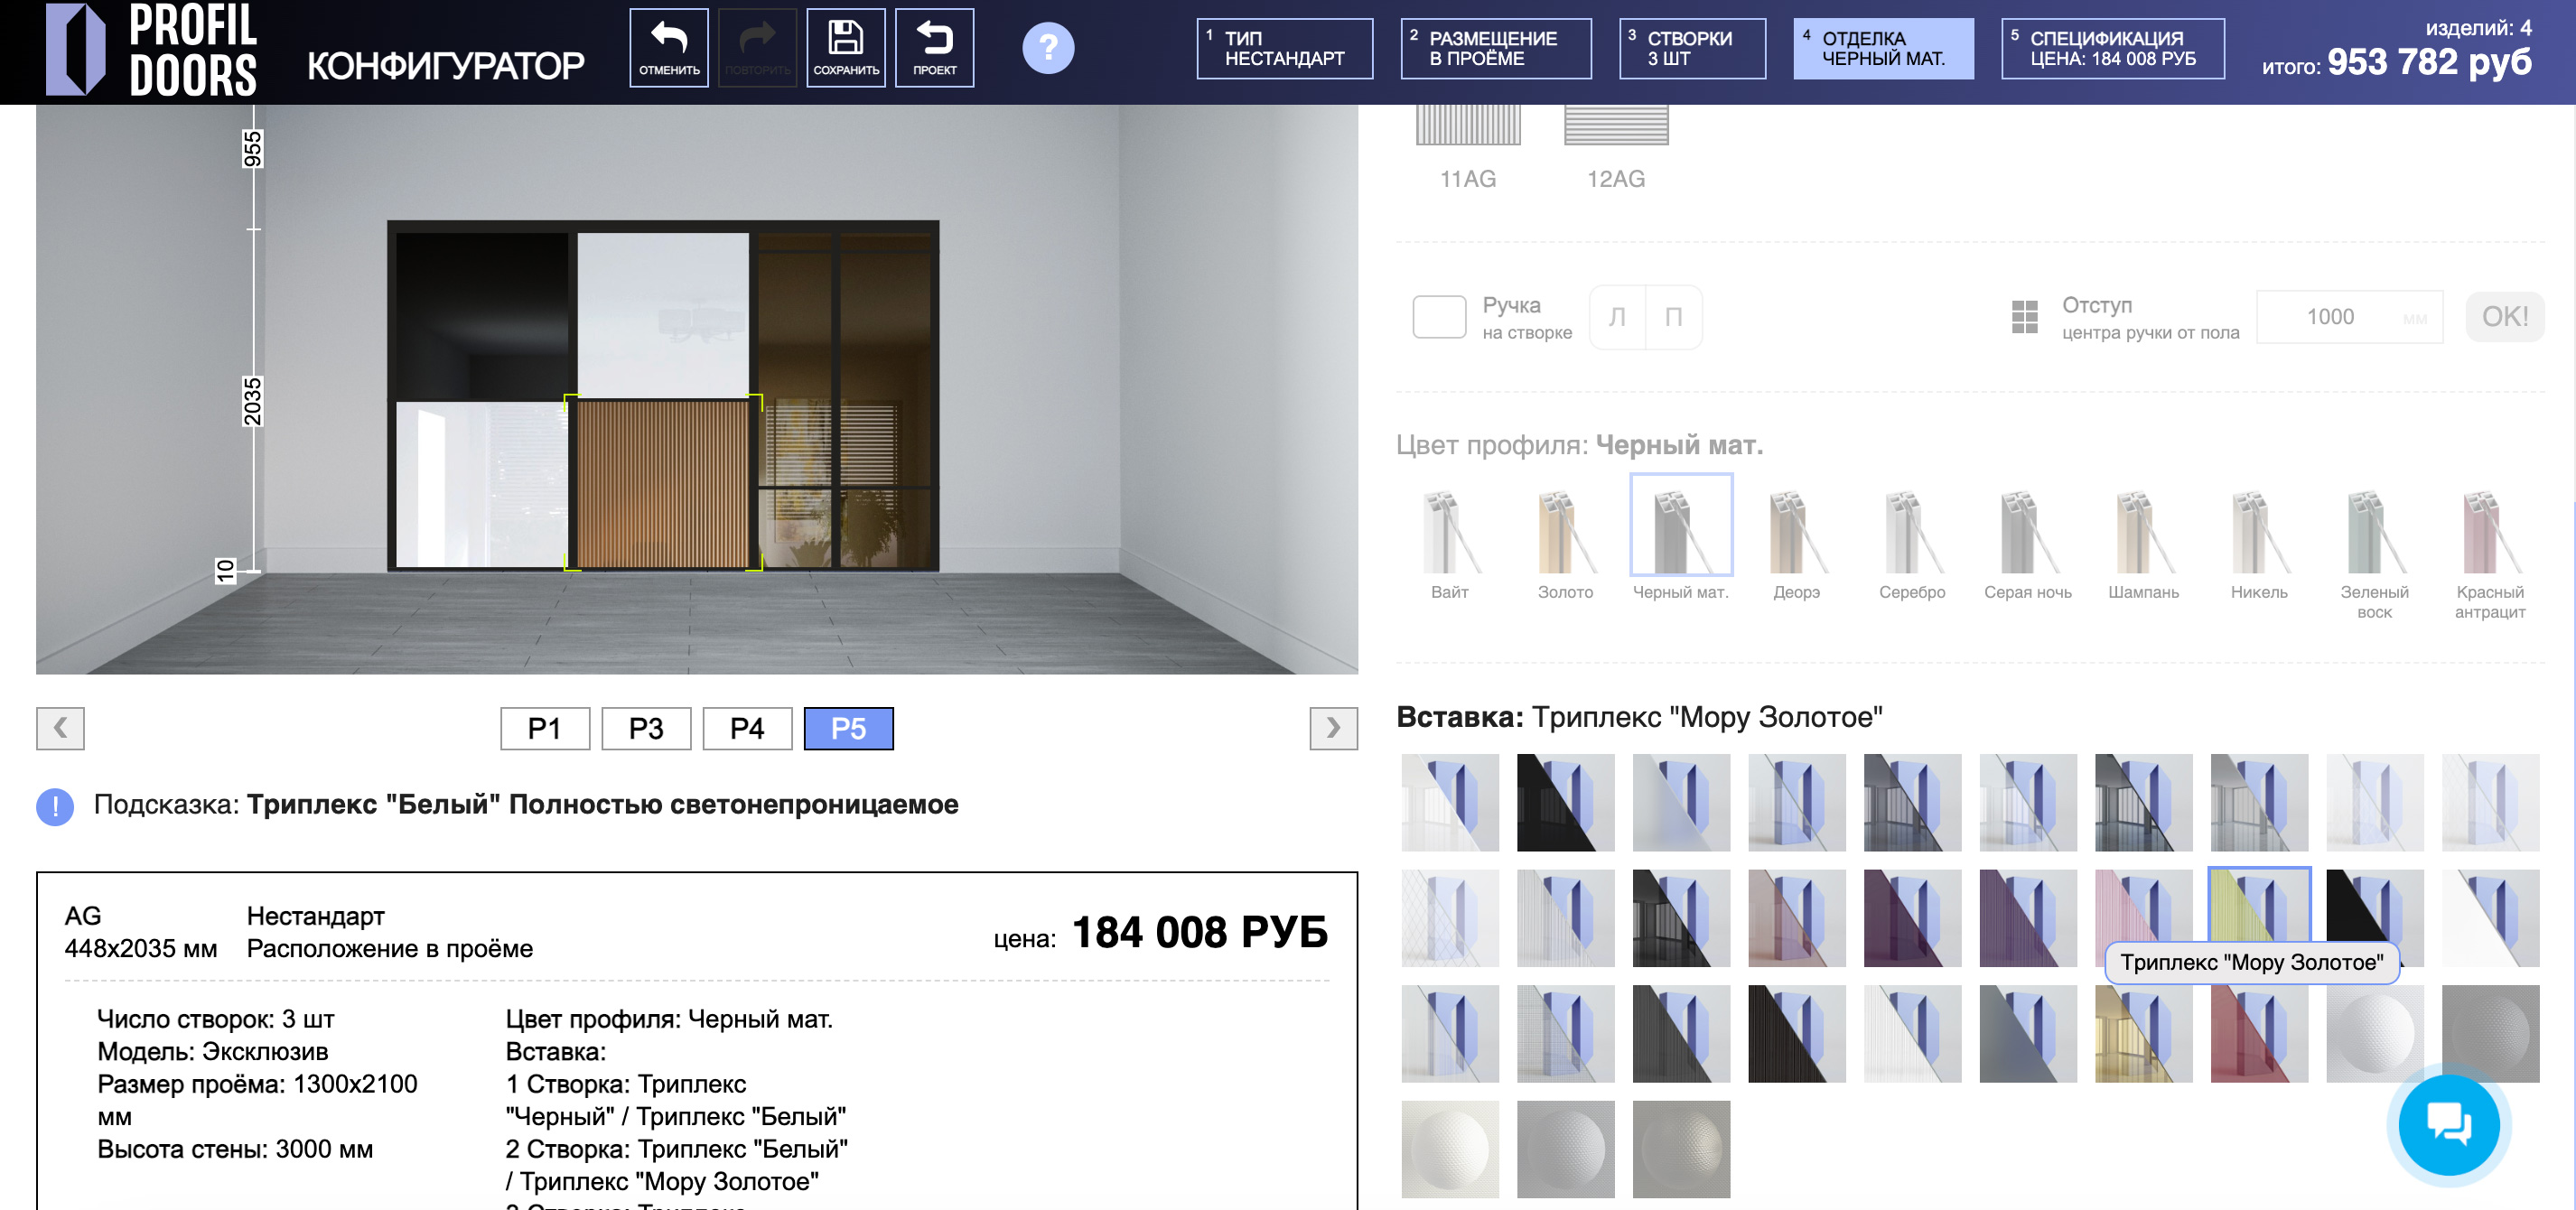Click the Profil Doors logo

point(151,50)
